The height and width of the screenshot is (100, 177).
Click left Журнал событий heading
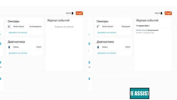(58, 20)
